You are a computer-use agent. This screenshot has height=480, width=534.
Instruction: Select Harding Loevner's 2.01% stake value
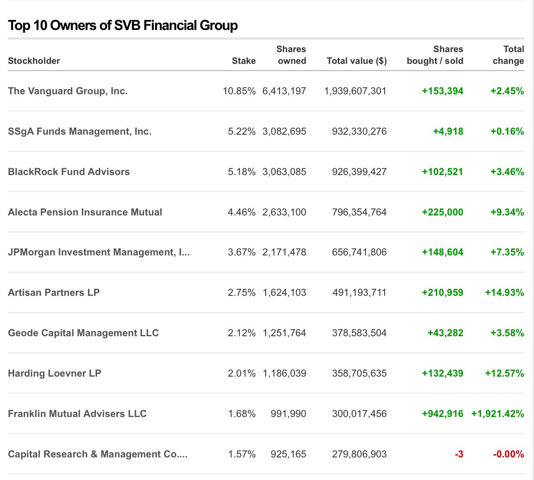point(242,374)
